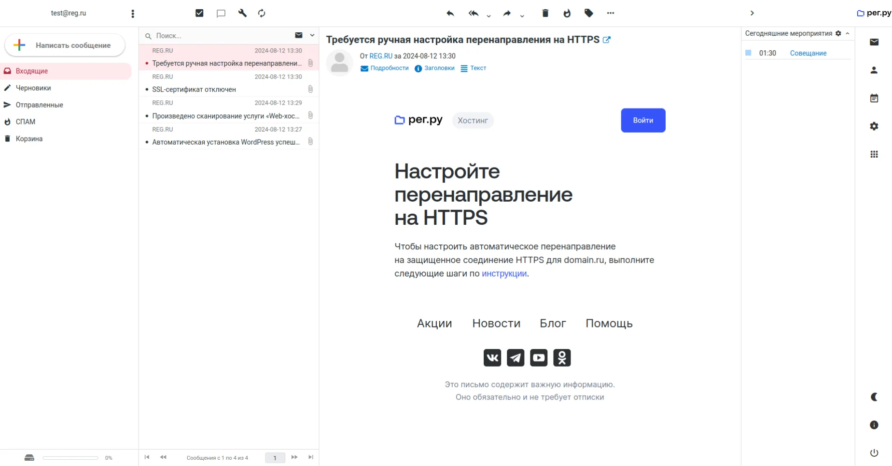
Task: Open the Произведено сканирование услуги message
Action: pos(229,110)
